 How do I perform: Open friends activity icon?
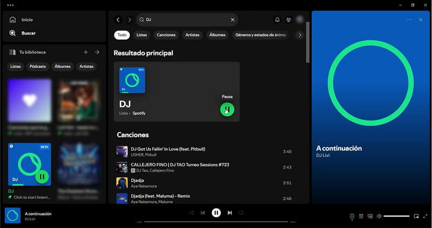(288, 20)
